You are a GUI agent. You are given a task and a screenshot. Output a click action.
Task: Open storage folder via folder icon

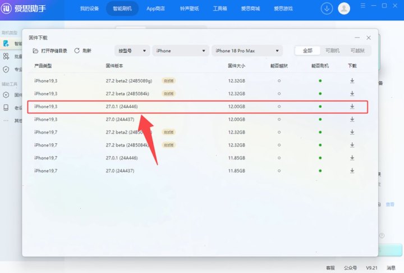tap(35, 51)
